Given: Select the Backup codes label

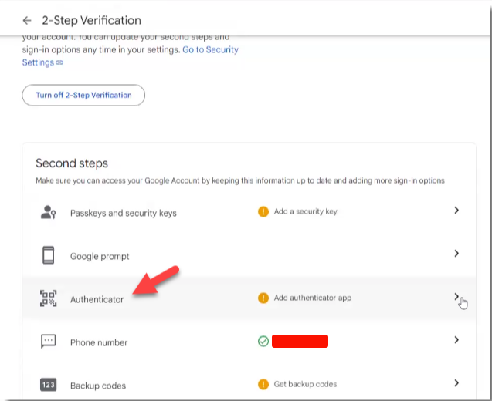Looking at the screenshot, I should 98,386.
